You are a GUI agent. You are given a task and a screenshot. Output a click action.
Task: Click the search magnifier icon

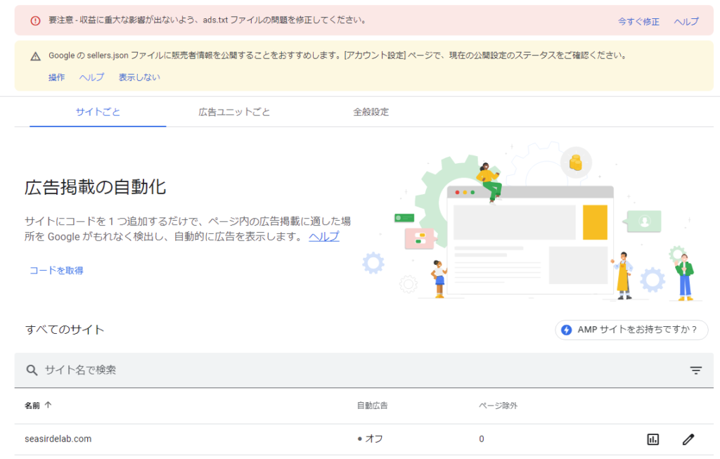[32, 370]
